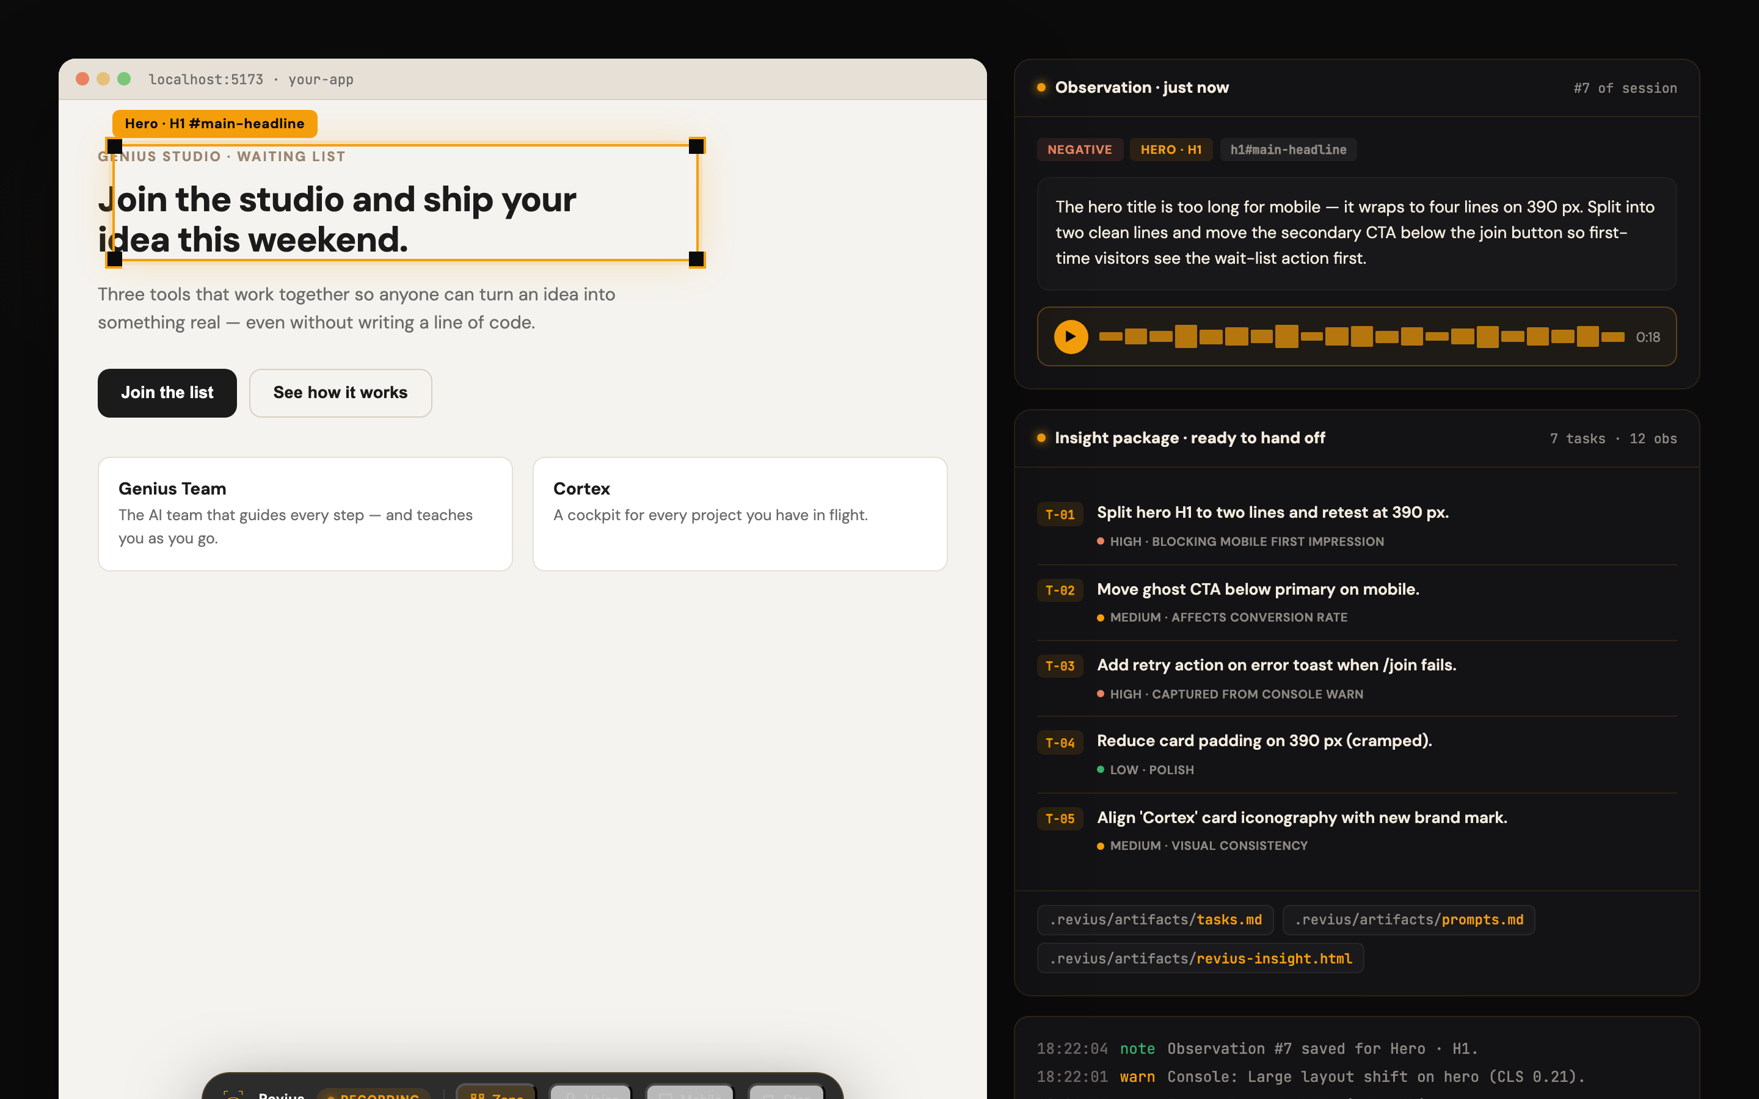The height and width of the screenshot is (1099, 1759).
Task: Open 'See how it works' button
Action: point(340,393)
